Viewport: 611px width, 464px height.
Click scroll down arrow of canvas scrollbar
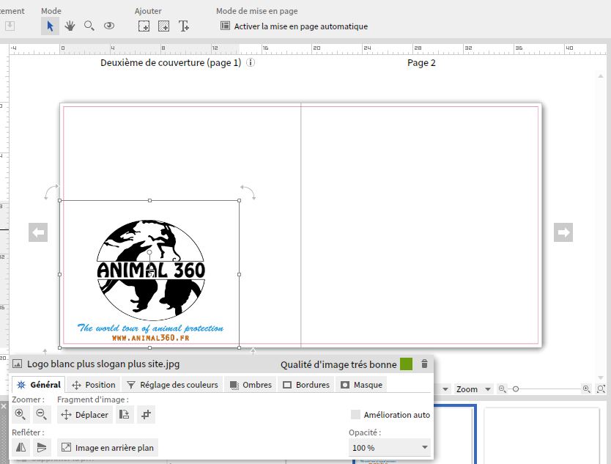(601, 378)
